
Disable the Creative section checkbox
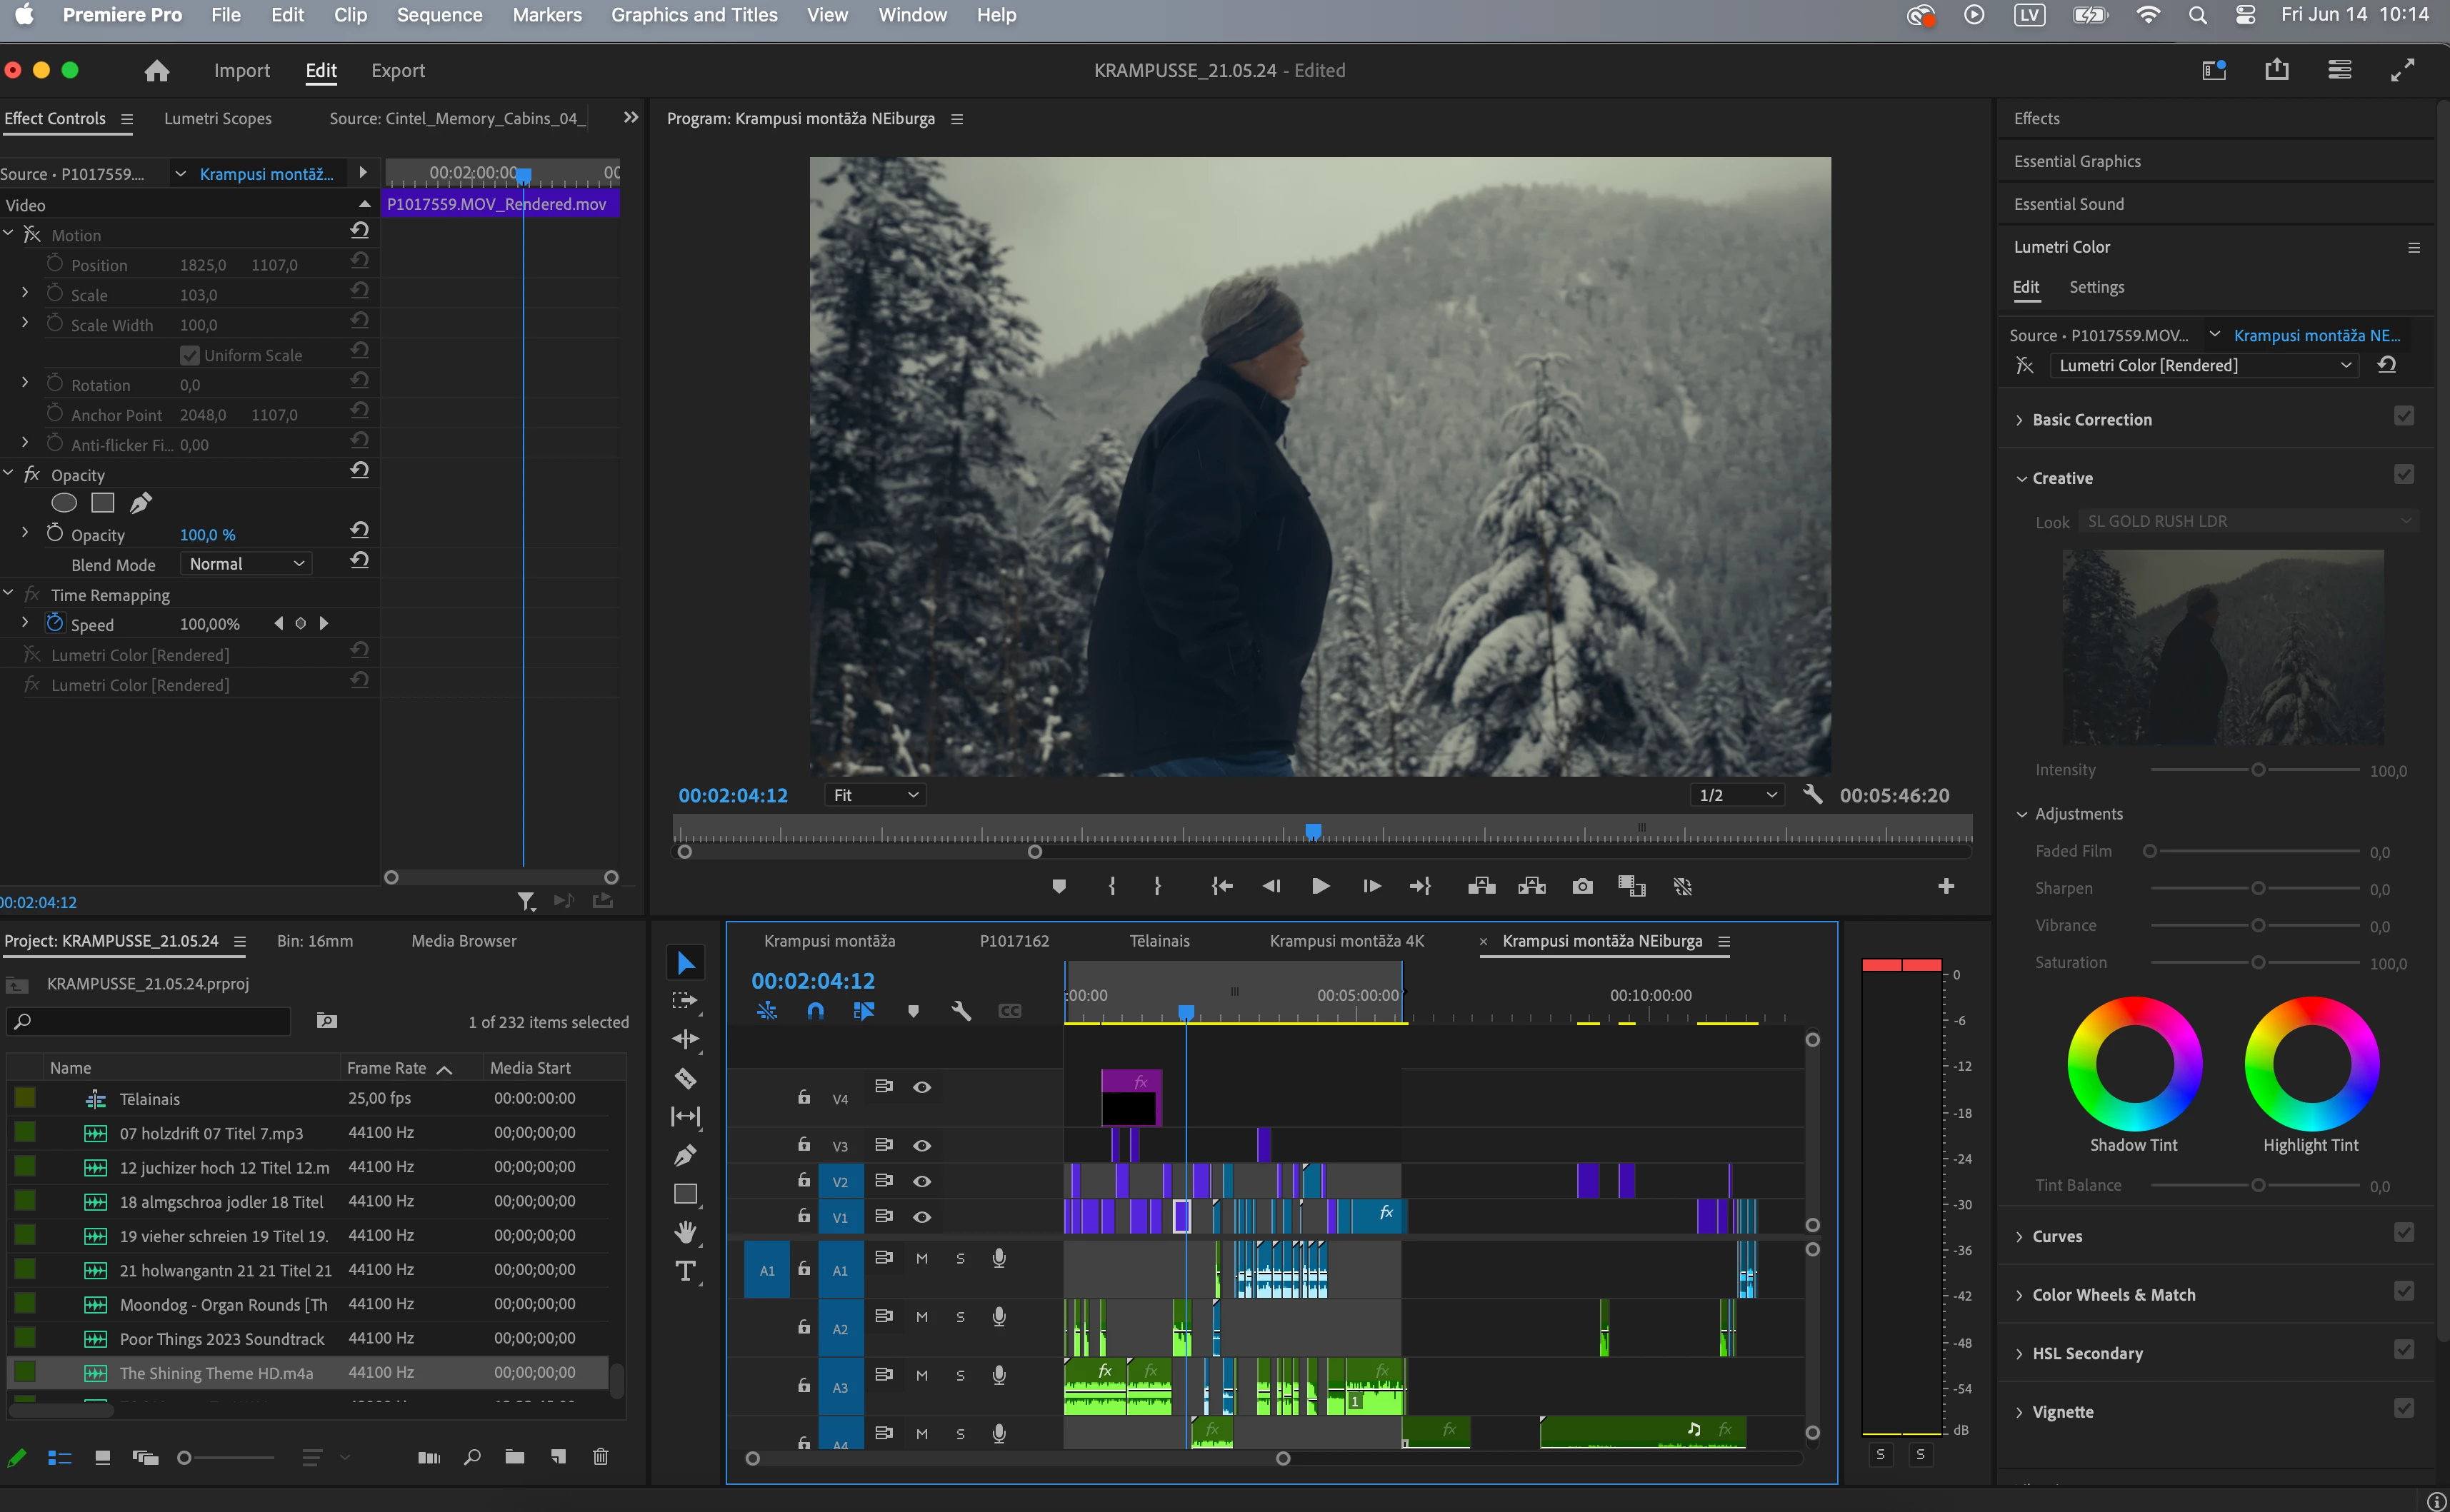tap(2404, 475)
